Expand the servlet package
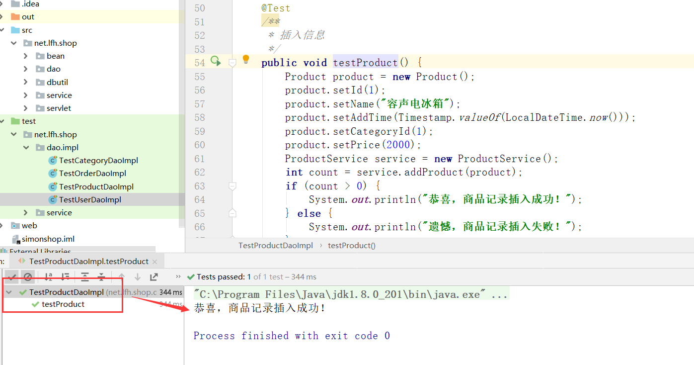694x365 pixels. [26, 108]
